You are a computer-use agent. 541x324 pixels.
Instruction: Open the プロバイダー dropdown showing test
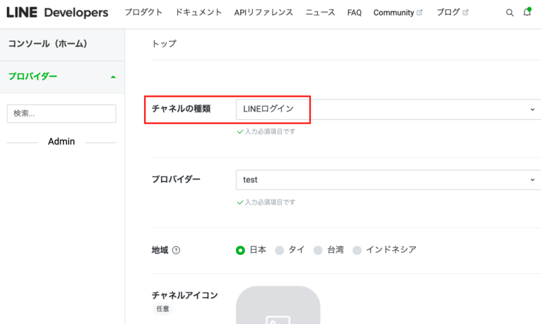tap(388, 180)
